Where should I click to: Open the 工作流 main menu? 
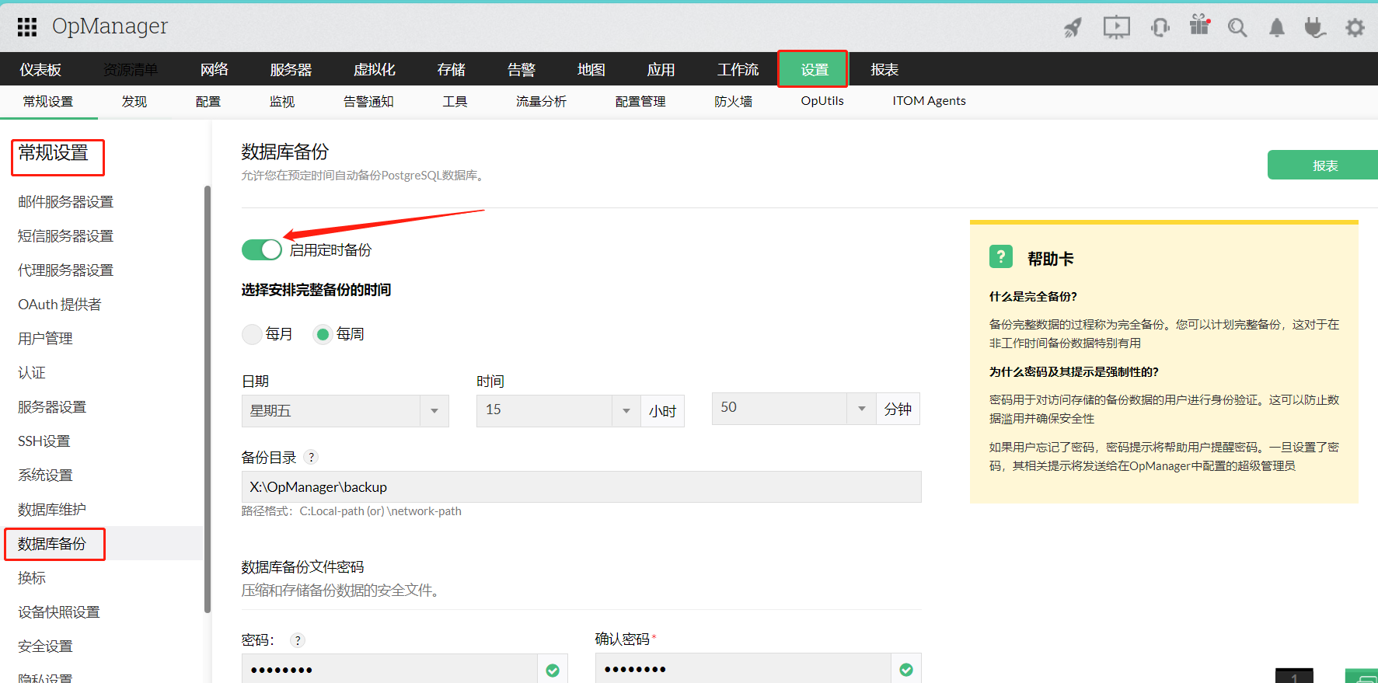[738, 70]
